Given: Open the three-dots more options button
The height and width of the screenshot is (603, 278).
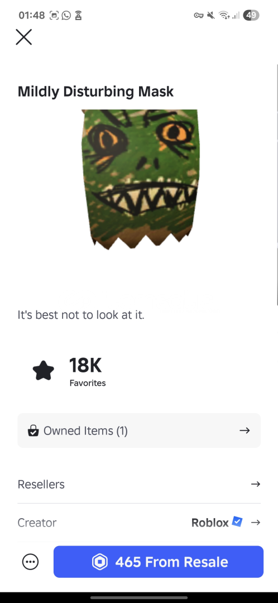Looking at the screenshot, I should point(30,562).
